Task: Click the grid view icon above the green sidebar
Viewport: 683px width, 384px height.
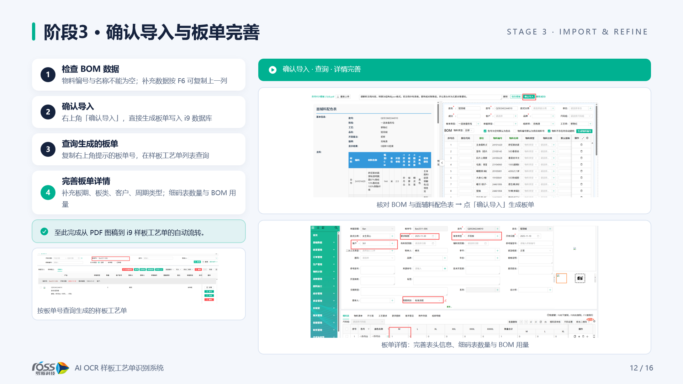Action: (x=313, y=228)
